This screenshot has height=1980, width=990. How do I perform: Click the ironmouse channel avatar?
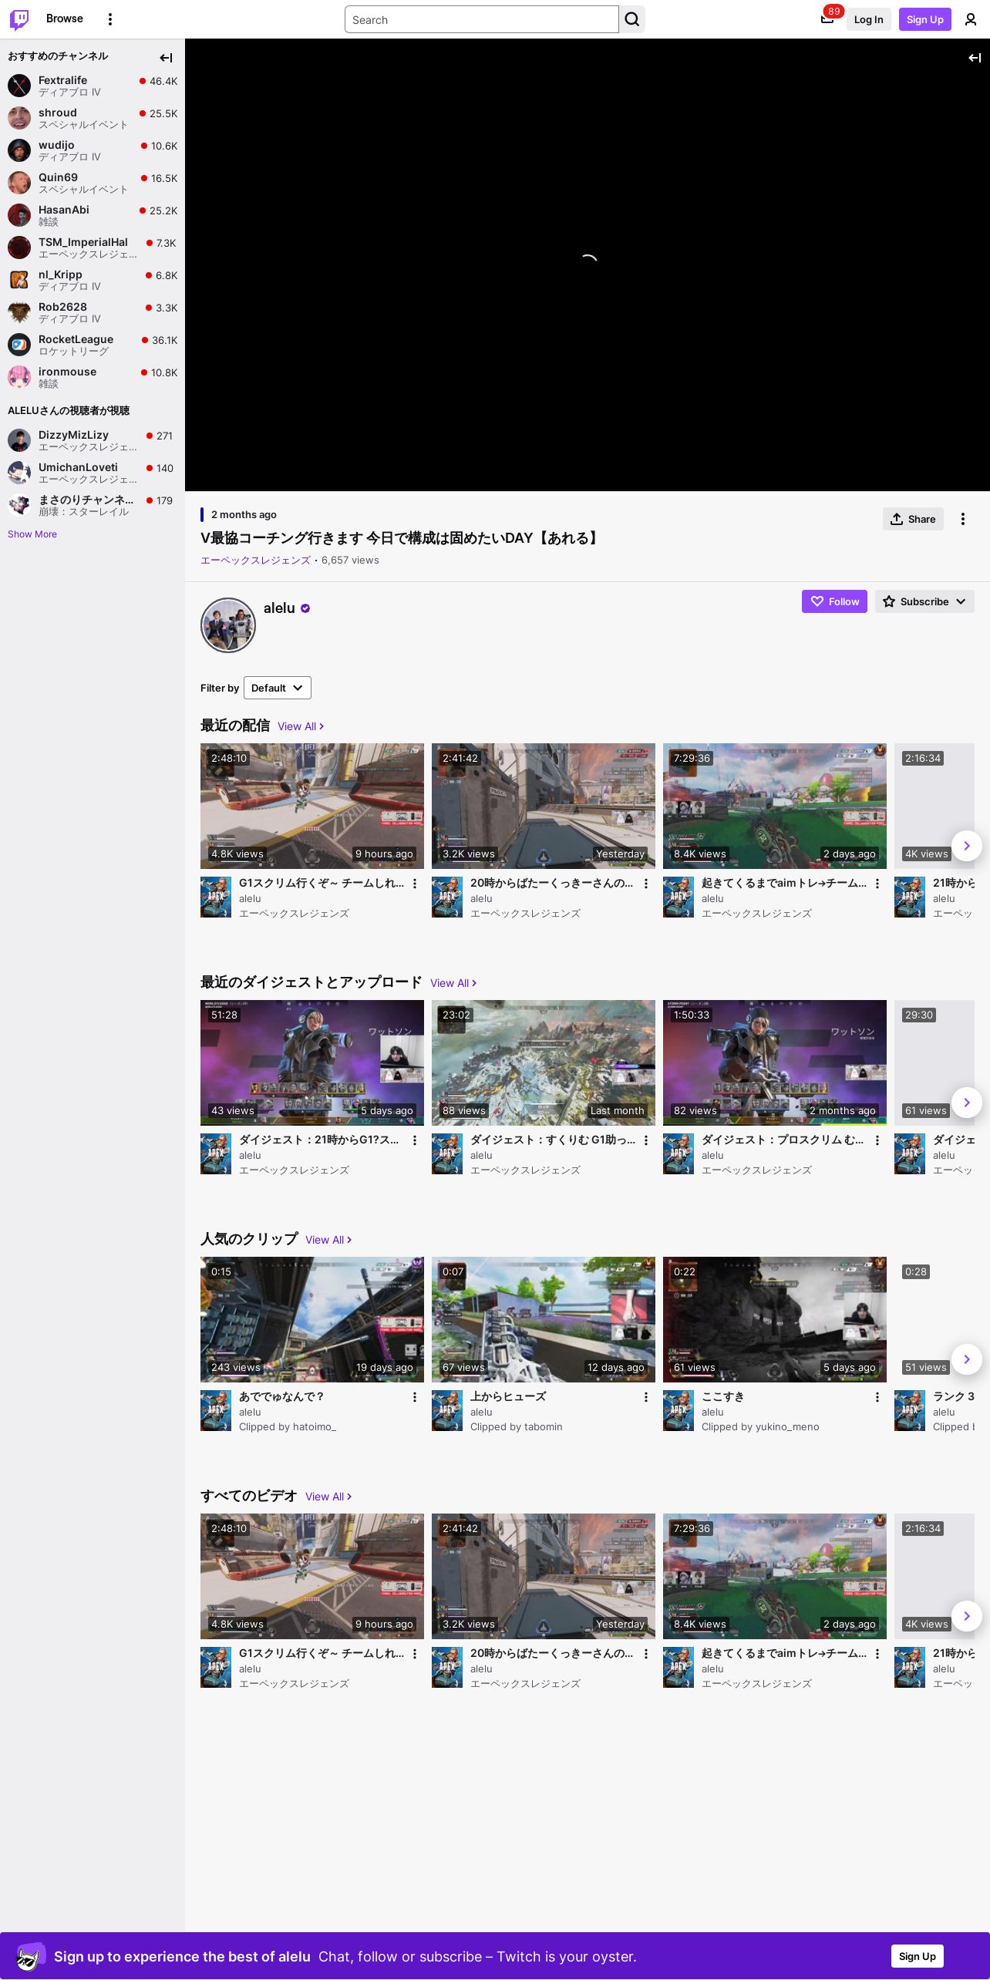click(19, 377)
